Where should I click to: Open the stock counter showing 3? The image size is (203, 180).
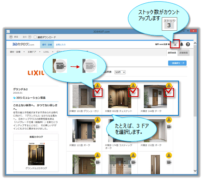[175, 44]
